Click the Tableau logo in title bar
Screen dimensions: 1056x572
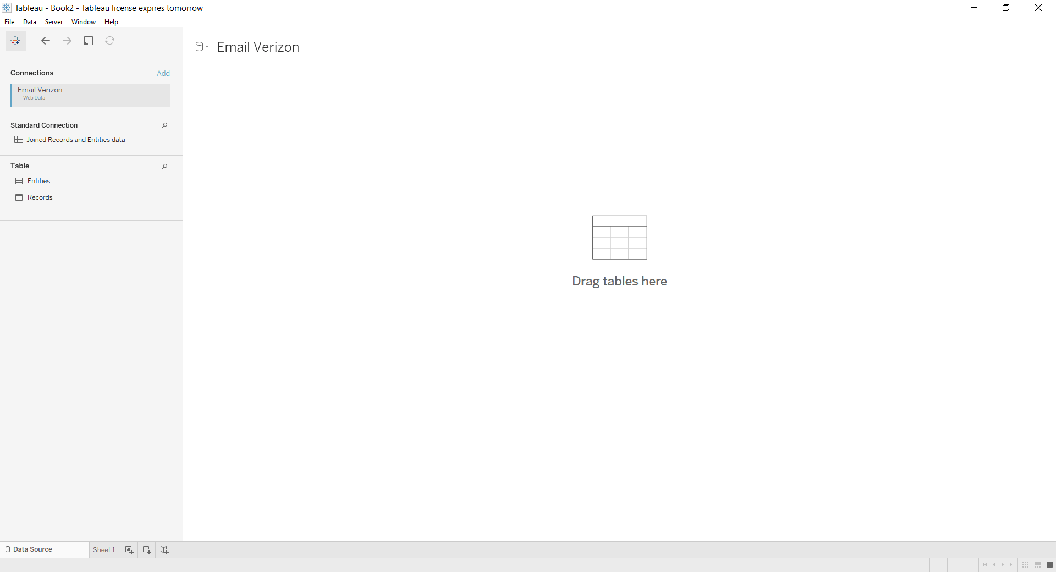pyautogui.click(x=7, y=8)
